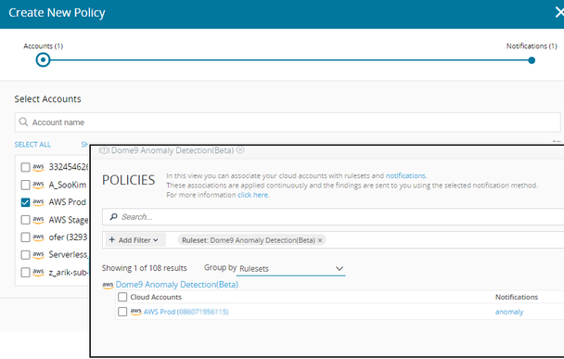
Task: Click the POLICIES heading
Action: tap(128, 180)
